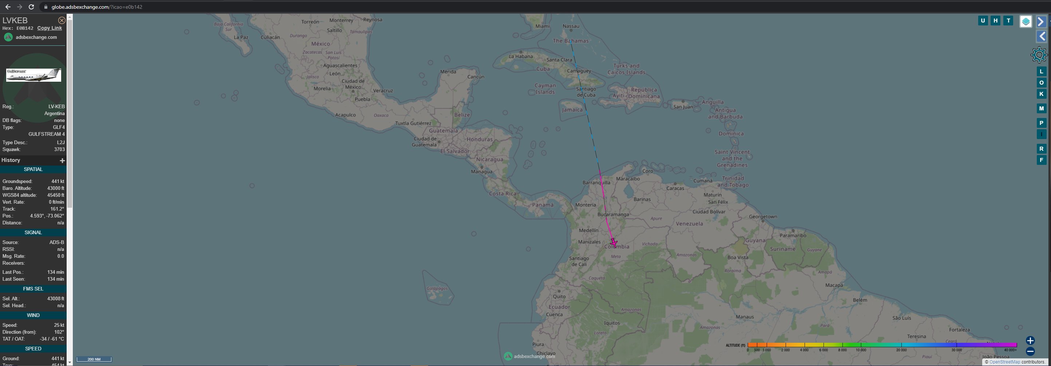Screen dimensions: 1051x366
Task: Click the registration value LV-KEB
Action: pyautogui.click(x=56, y=107)
